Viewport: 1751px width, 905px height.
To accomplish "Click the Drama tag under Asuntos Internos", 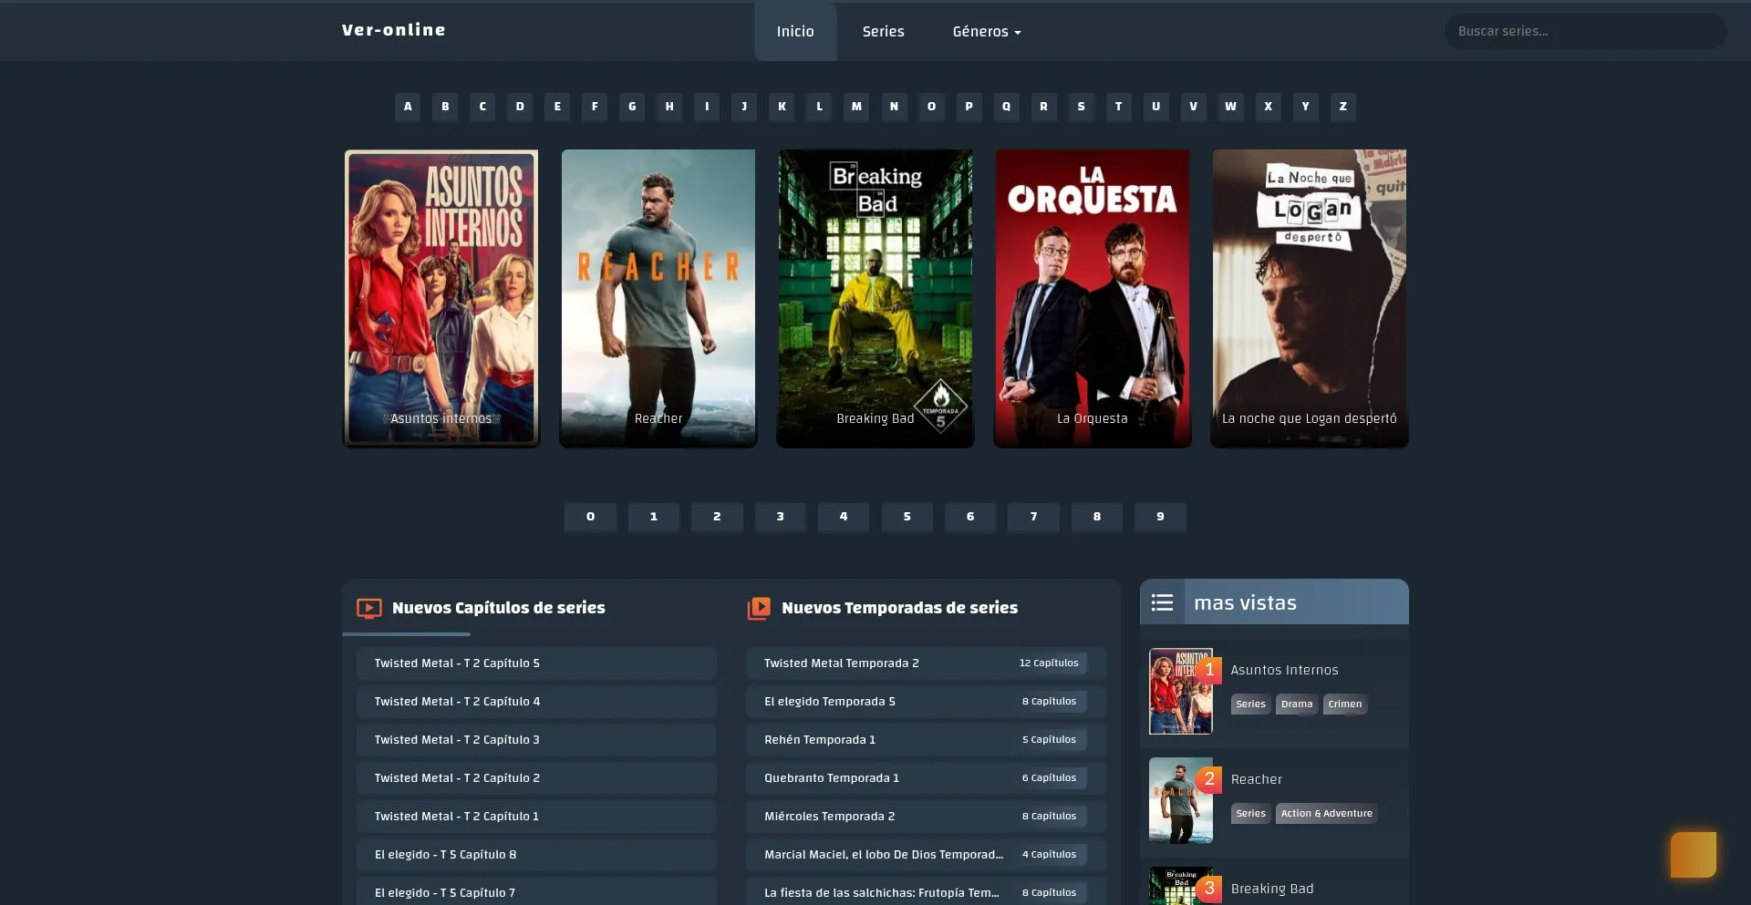I will click(x=1296, y=704).
